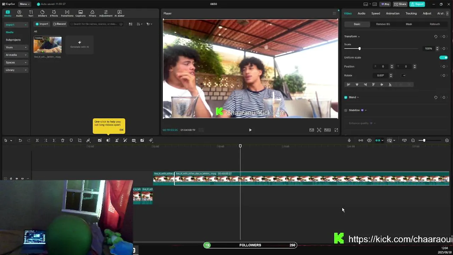Screen dimensions: 453x255
Task: Expand the Spaces sidebar section
Action: pos(16,63)
